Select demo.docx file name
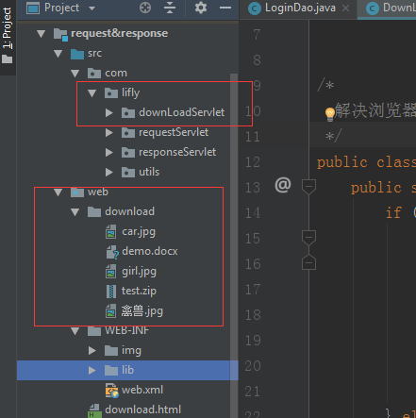The width and height of the screenshot is (416, 418). pyautogui.click(x=150, y=251)
